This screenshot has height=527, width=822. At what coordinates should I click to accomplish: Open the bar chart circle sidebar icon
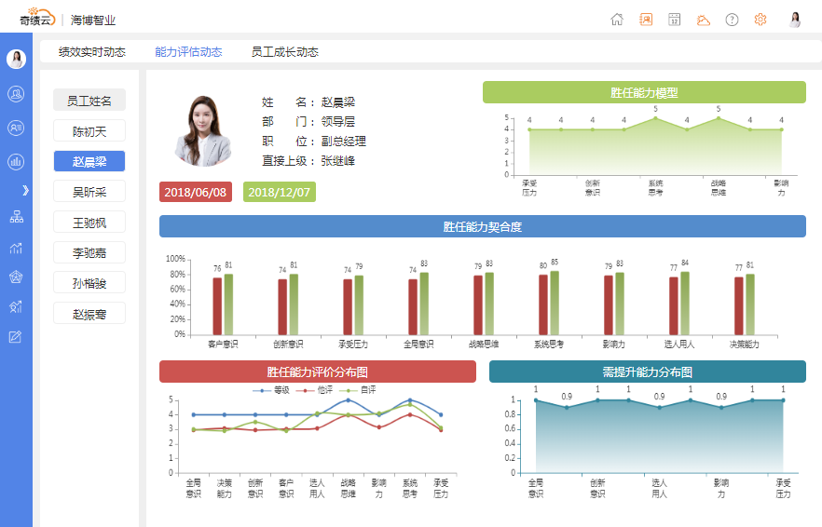coord(16,161)
